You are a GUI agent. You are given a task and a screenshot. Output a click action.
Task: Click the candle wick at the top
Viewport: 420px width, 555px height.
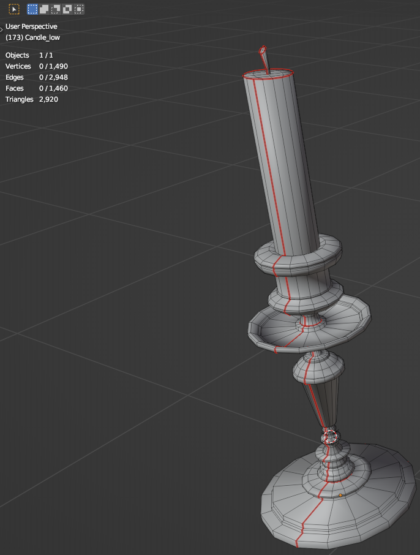(264, 59)
